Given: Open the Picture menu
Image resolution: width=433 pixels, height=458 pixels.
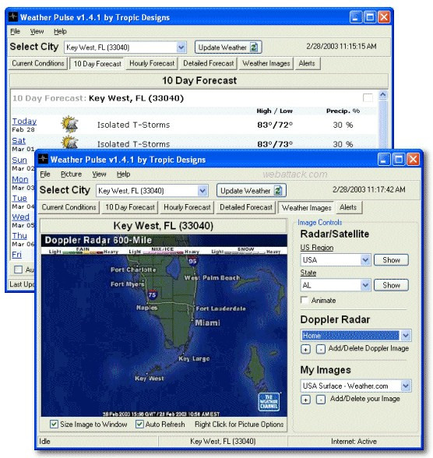Looking at the screenshot, I should (x=71, y=174).
